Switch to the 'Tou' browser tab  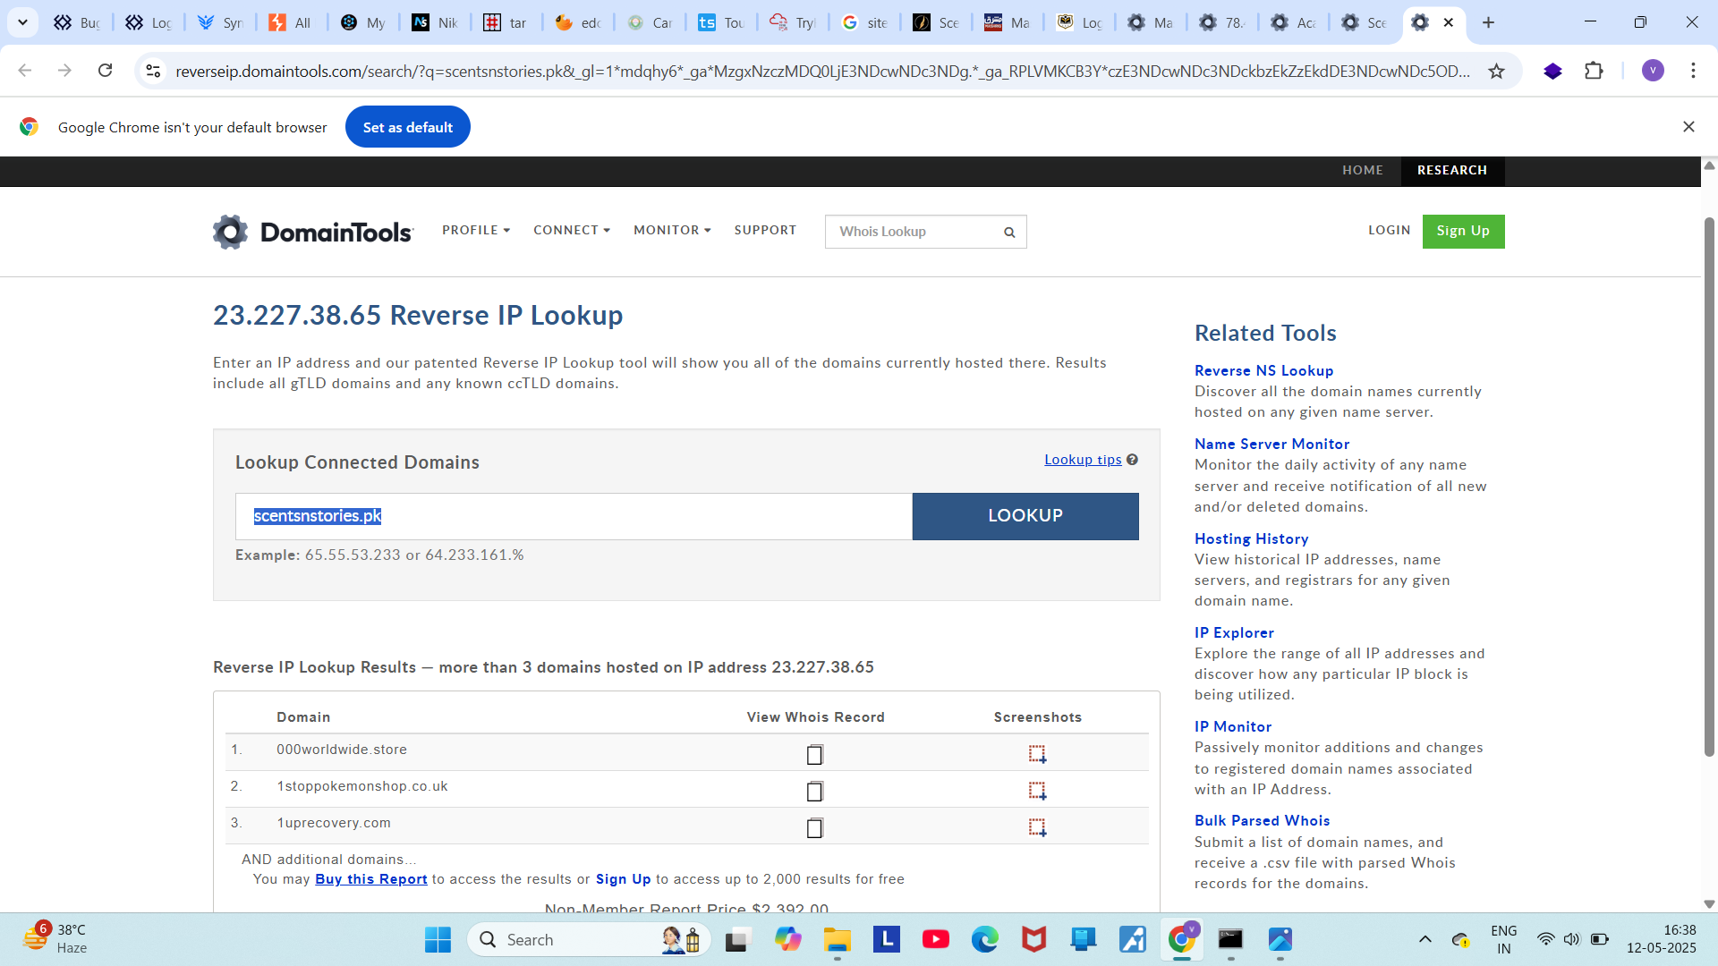coord(721,22)
